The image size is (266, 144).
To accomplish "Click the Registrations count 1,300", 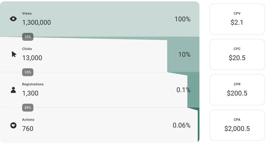I will [x=30, y=93].
